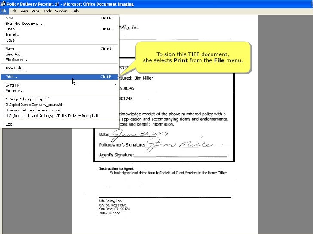Expand the Send To submenu
313x234 pixels.
click(x=59, y=85)
